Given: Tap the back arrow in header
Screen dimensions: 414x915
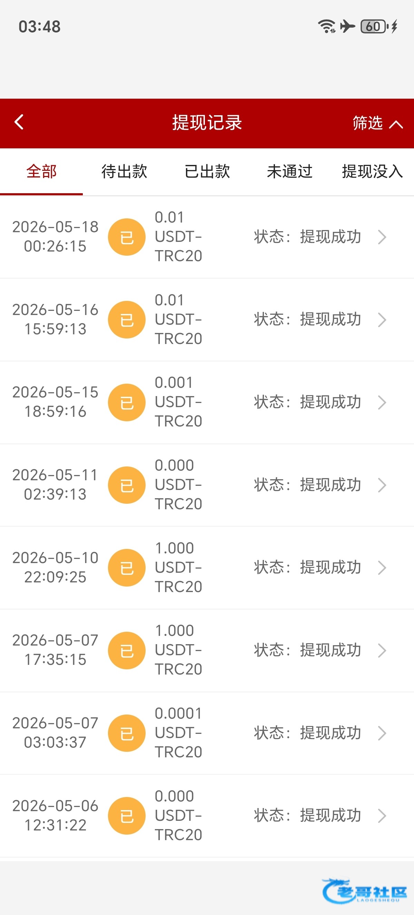Looking at the screenshot, I should click(19, 122).
